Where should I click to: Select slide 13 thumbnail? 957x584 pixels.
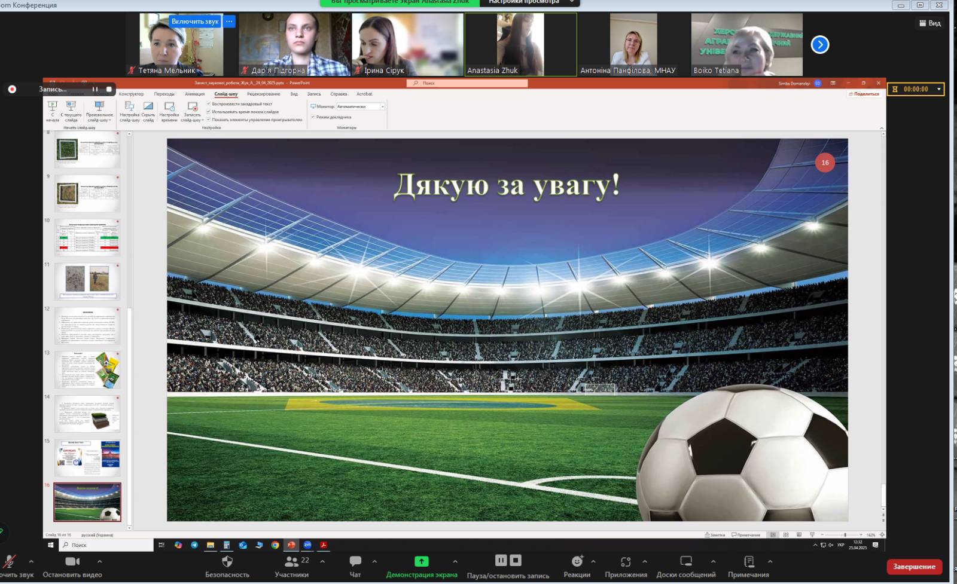(x=87, y=369)
